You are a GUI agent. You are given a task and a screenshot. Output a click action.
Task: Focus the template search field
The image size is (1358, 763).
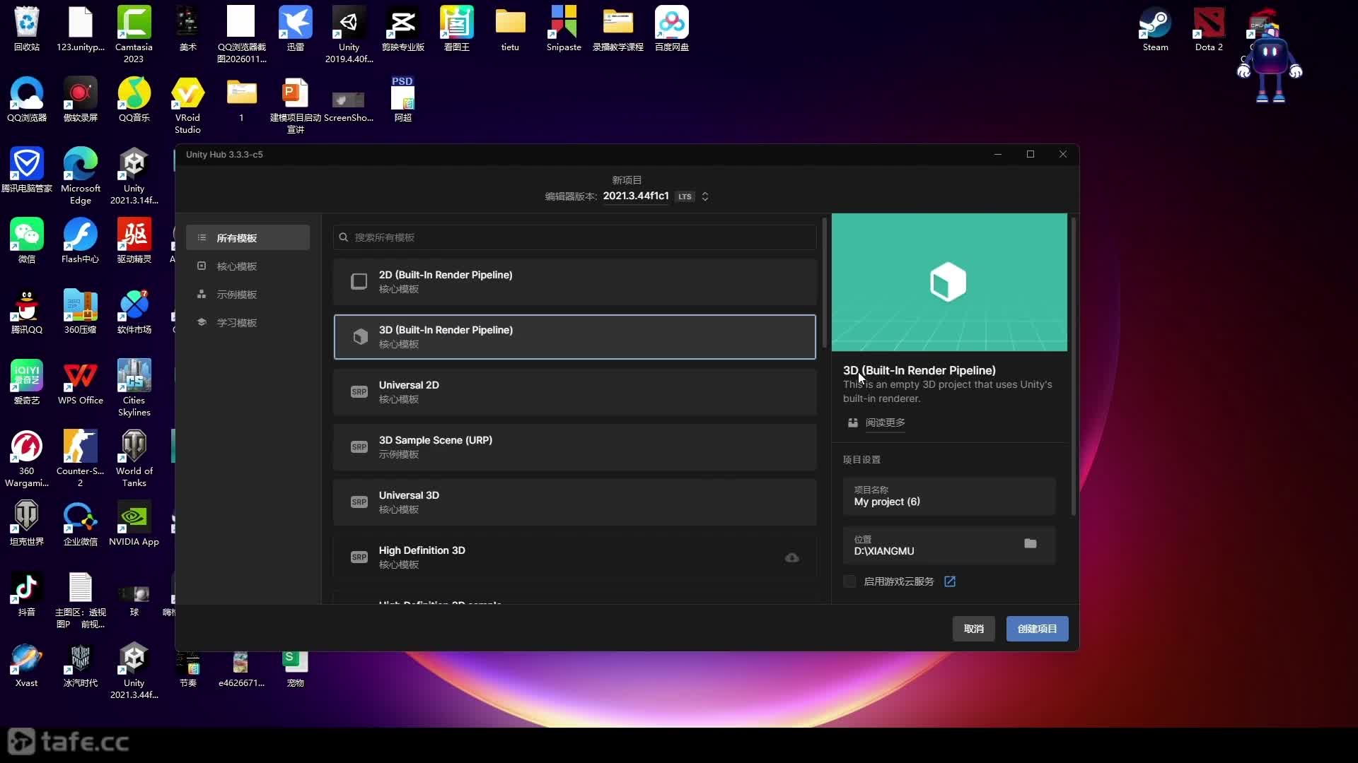574,237
